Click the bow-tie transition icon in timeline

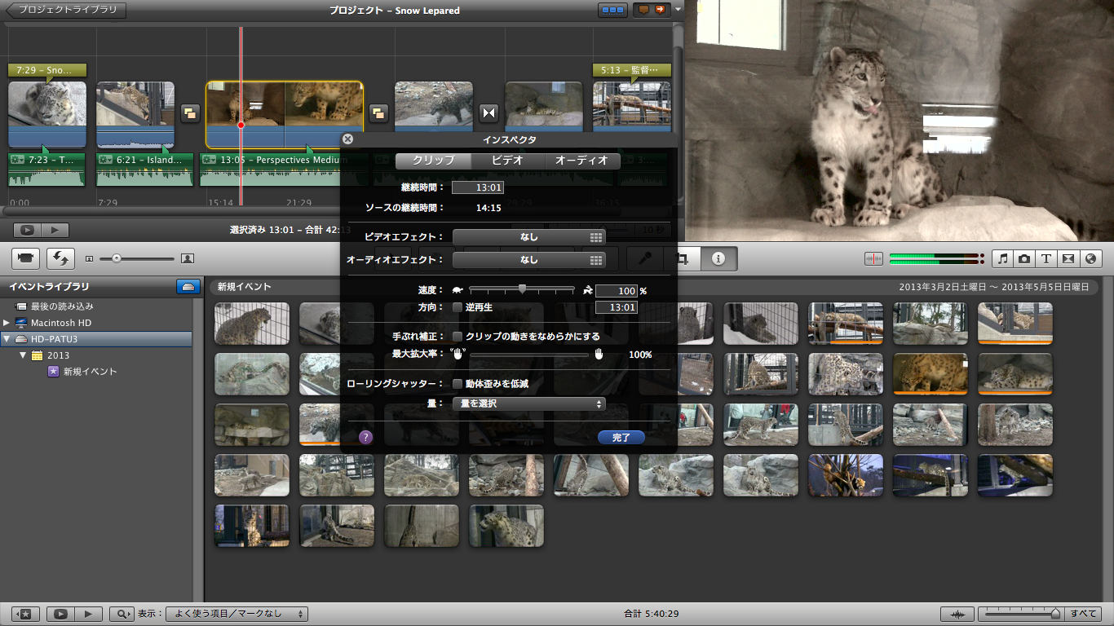488,113
